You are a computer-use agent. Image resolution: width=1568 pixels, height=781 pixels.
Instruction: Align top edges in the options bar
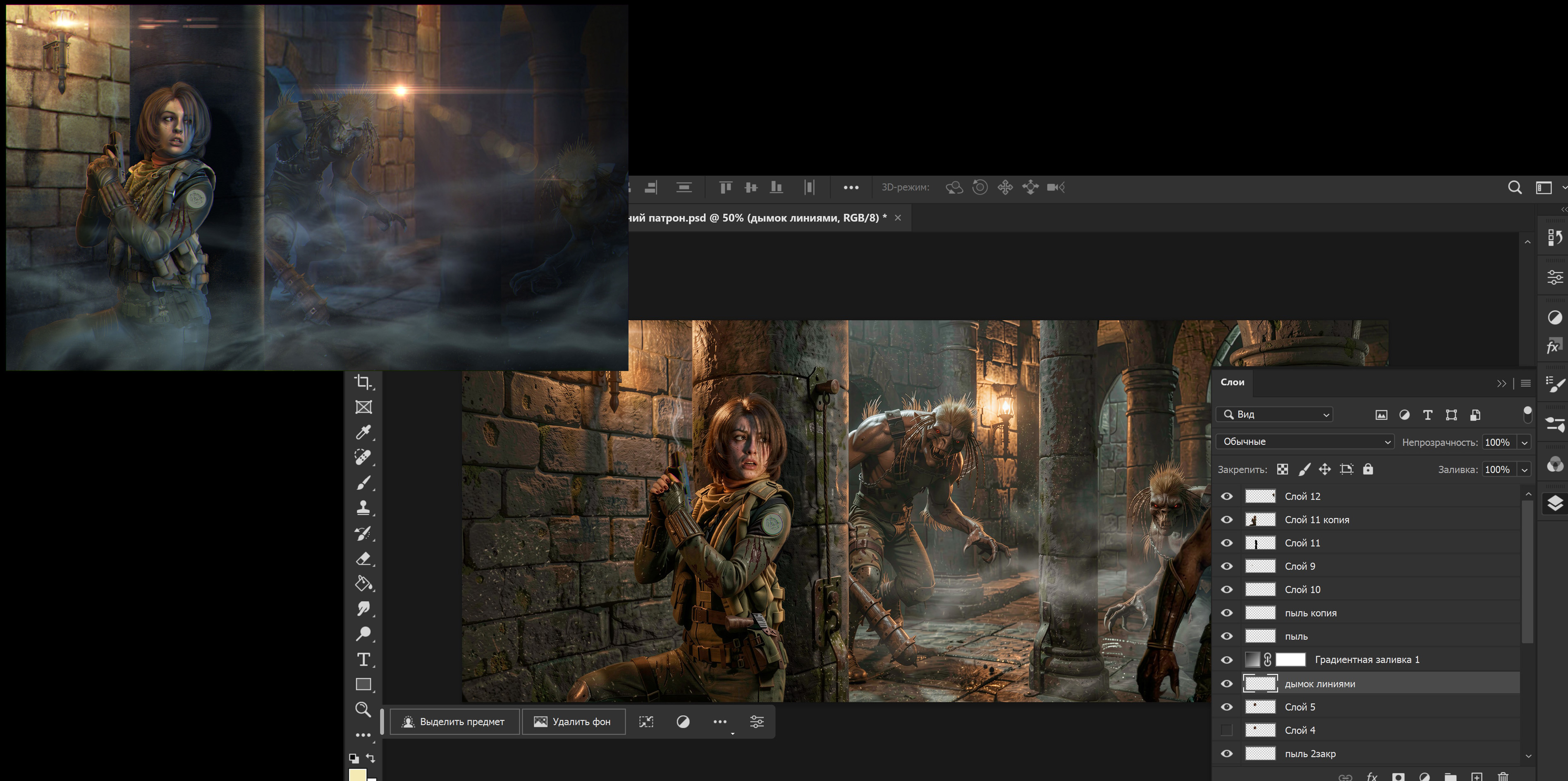coord(725,187)
